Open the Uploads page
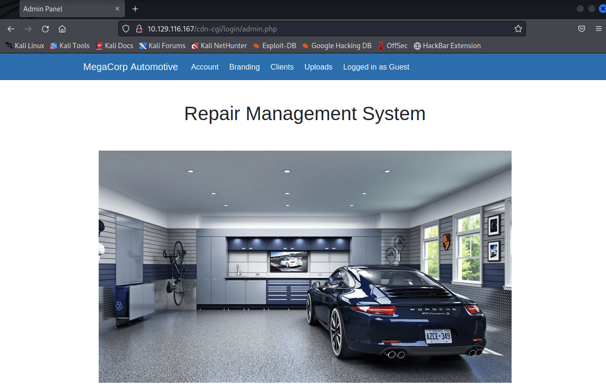The height and width of the screenshot is (388, 606). tap(318, 67)
